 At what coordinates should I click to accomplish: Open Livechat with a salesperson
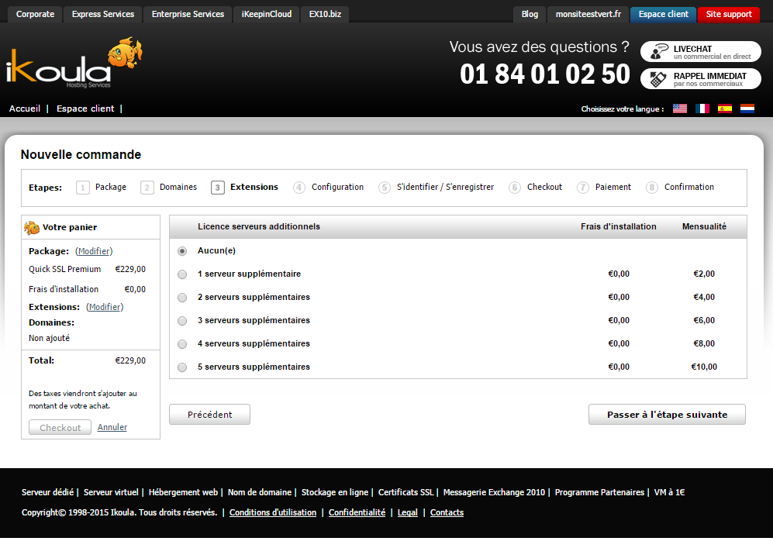700,52
